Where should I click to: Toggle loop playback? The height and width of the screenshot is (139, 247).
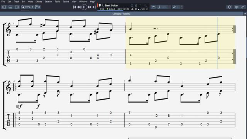[154, 7]
